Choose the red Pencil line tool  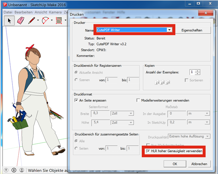point(32,21)
